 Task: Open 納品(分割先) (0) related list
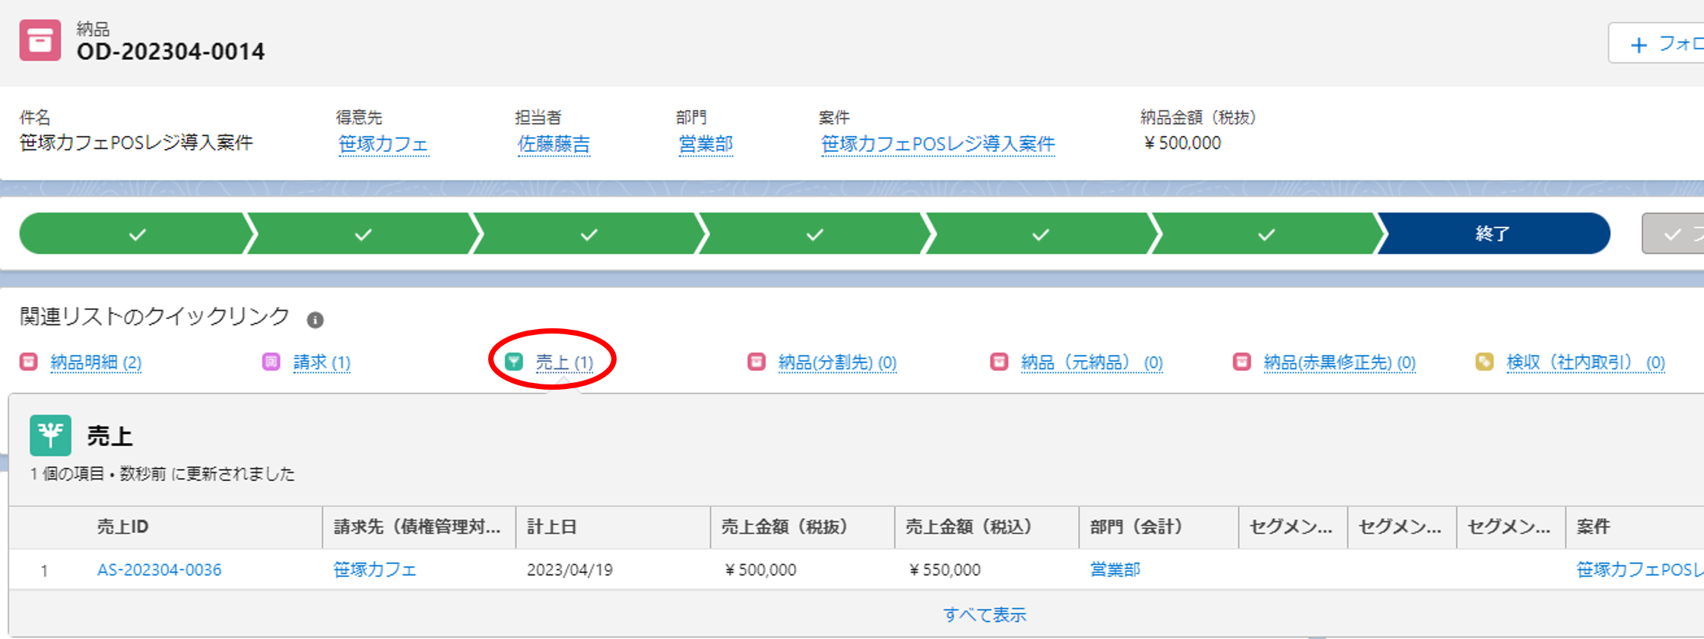click(837, 362)
